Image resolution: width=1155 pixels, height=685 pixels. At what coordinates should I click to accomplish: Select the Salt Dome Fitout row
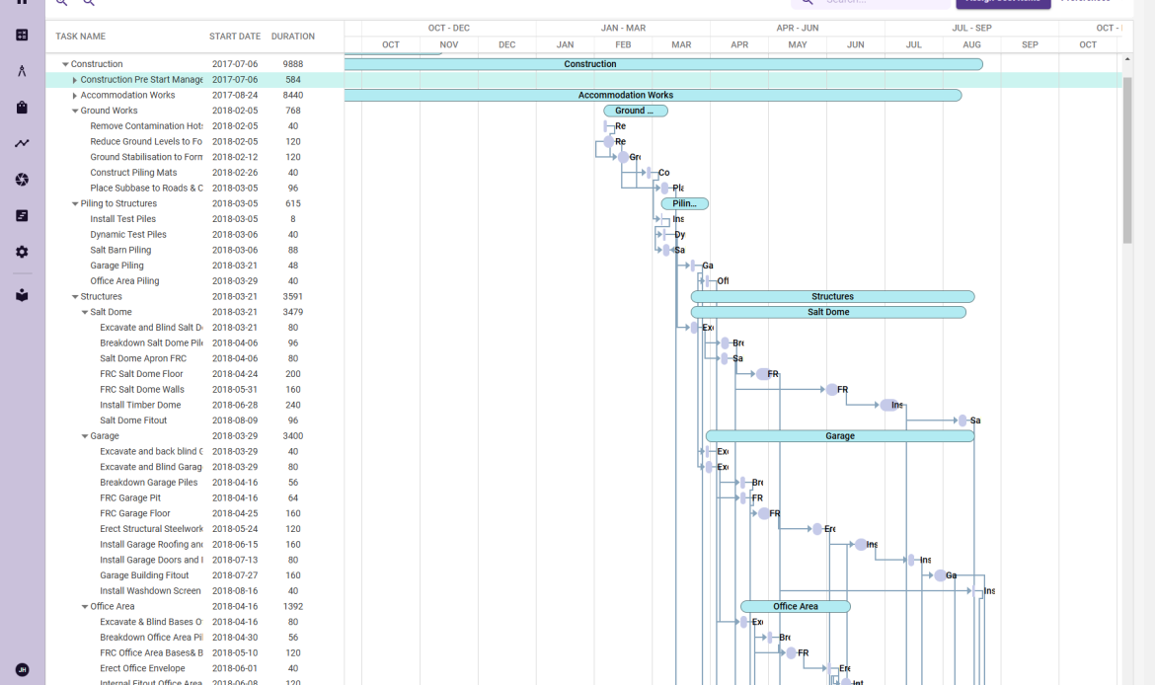tap(194, 420)
